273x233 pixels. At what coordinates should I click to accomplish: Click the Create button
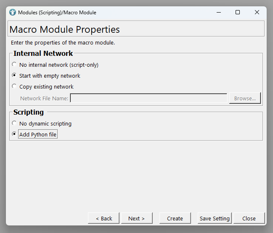pyautogui.click(x=175, y=218)
